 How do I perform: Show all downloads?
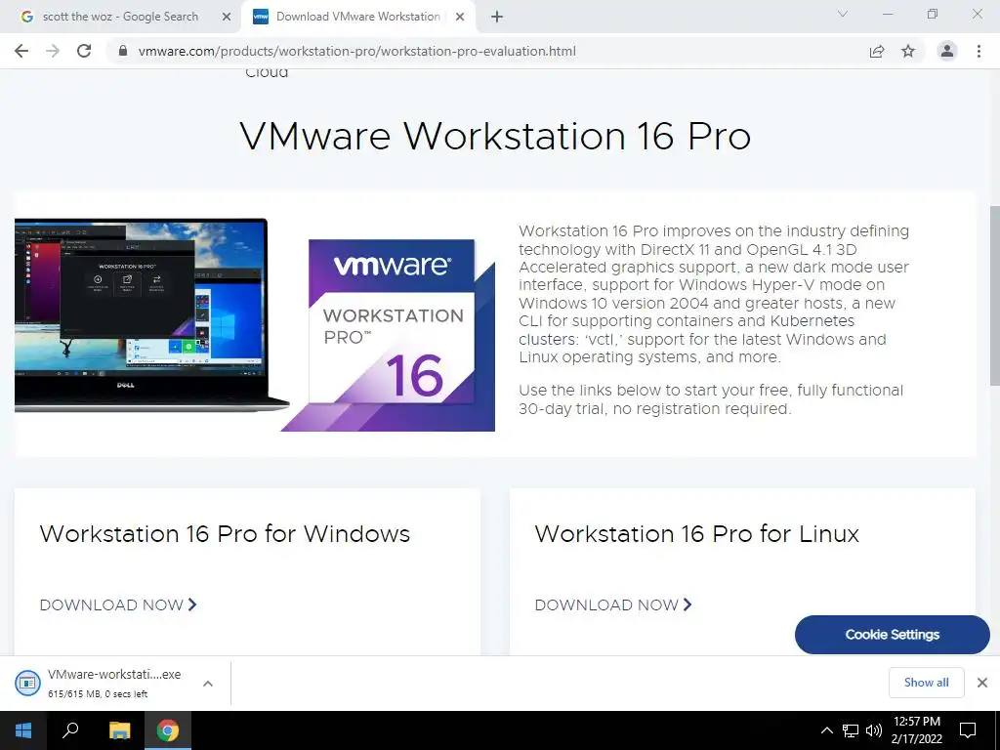[926, 683]
